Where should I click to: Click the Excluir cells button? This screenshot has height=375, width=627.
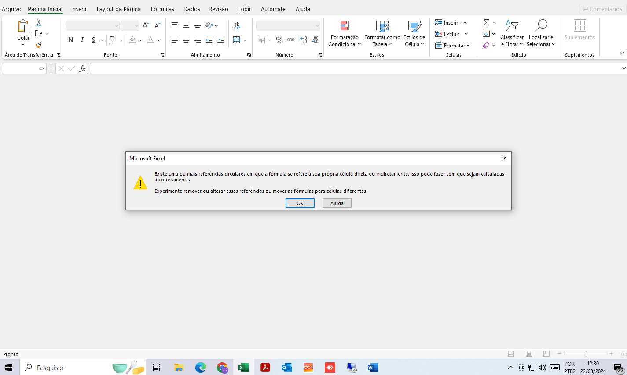(x=447, y=34)
